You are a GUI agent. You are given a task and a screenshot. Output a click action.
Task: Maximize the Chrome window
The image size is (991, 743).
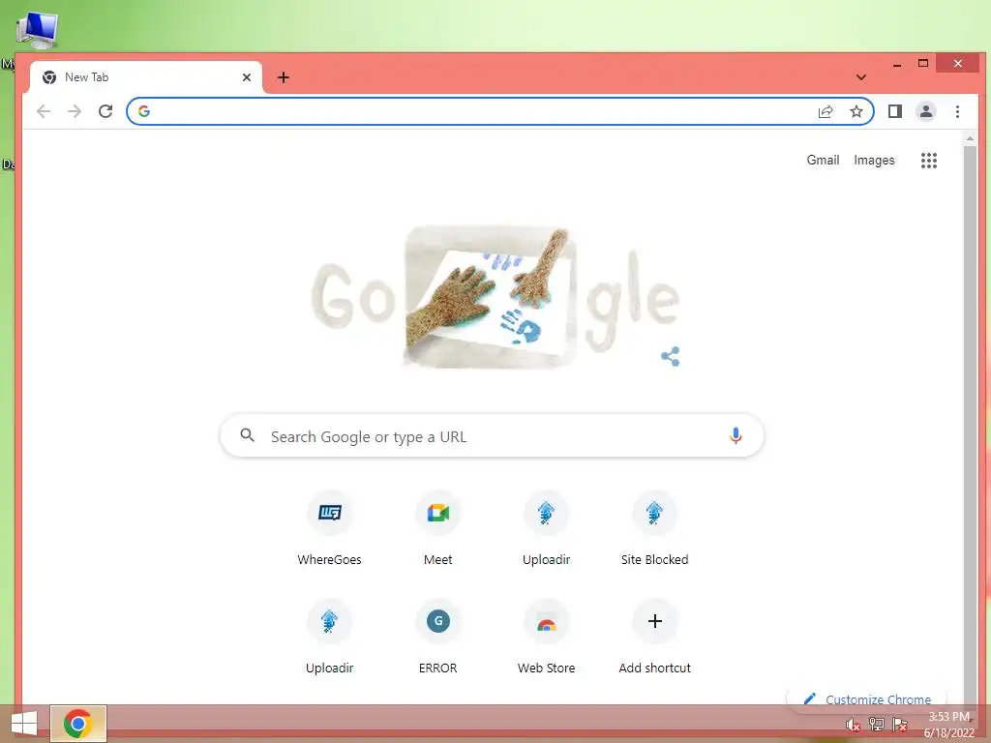point(923,63)
